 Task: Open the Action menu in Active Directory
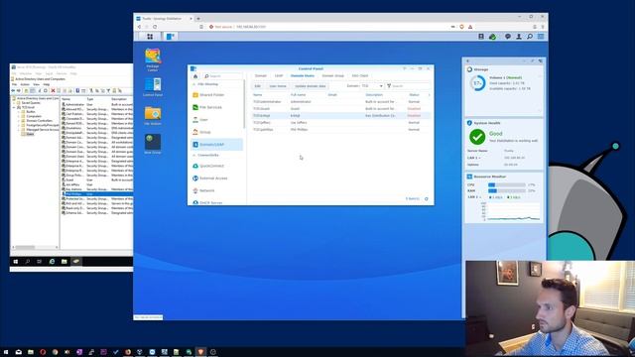(x=25, y=84)
